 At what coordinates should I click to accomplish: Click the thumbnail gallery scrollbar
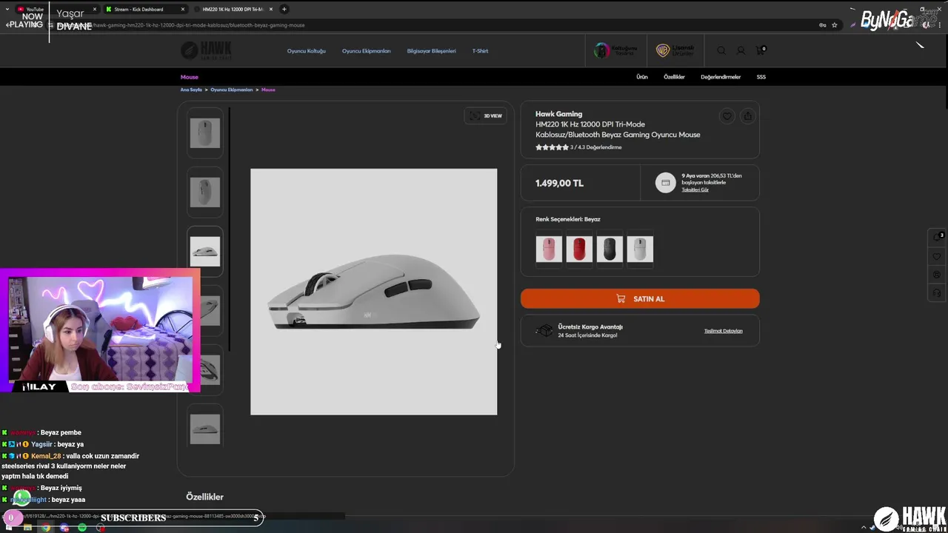tap(230, 229)
